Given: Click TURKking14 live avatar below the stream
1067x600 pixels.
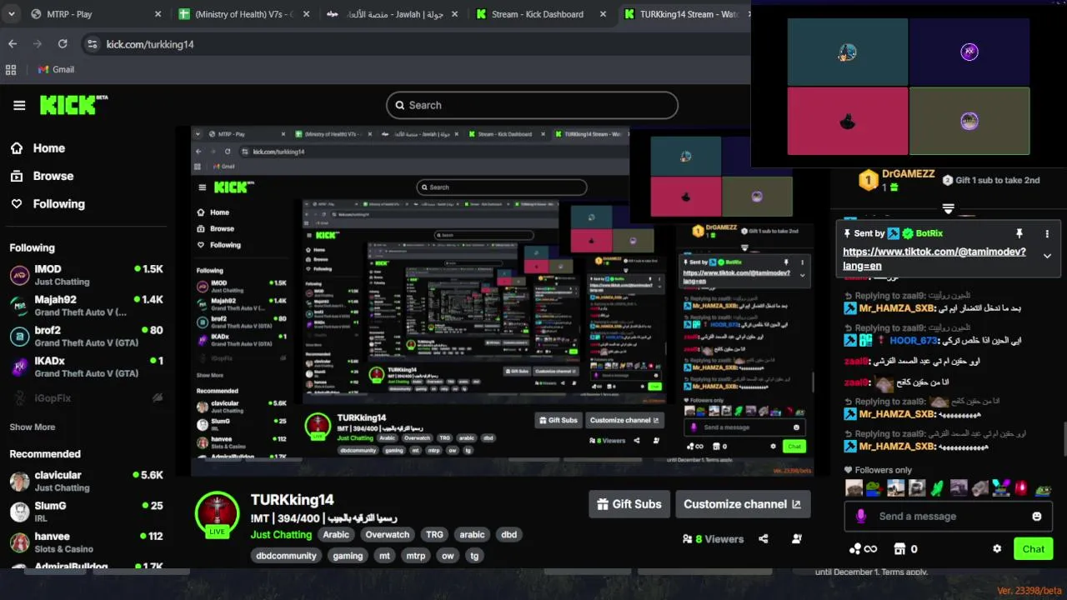Looking at the screenshot, I should click(x=218, y=513).
